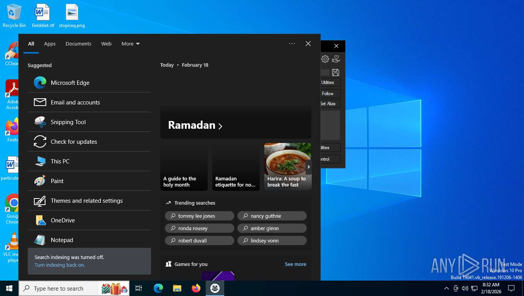Search trending tommy lee jones

click(200, 216)
